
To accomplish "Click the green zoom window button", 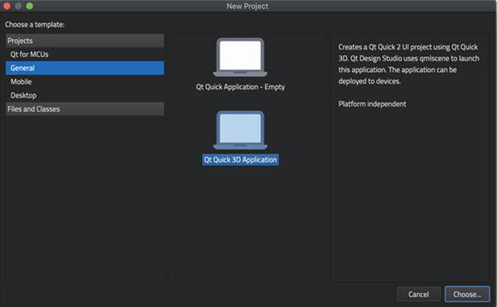I will [x=30, y=6].
